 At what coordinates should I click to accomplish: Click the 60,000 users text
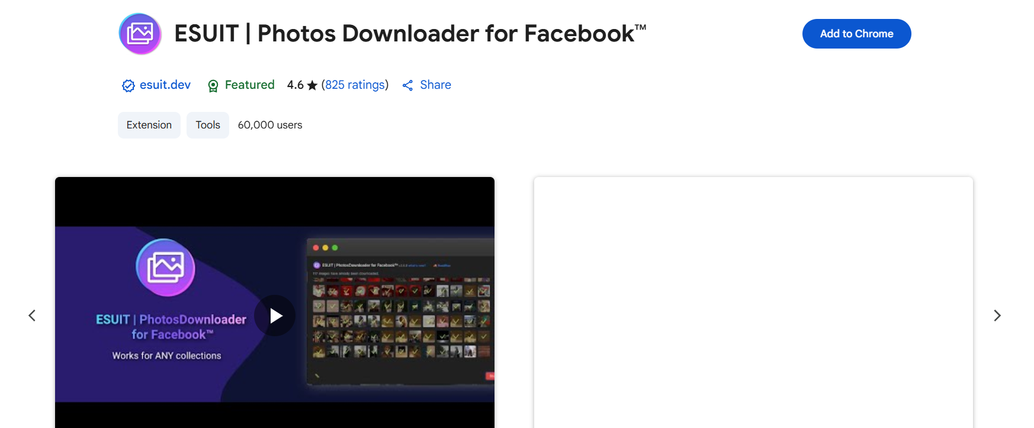(x=270, y=125)
